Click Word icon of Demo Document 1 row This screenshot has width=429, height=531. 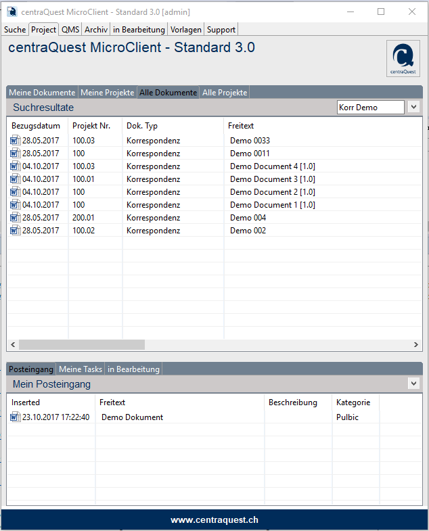pos(16,204)
